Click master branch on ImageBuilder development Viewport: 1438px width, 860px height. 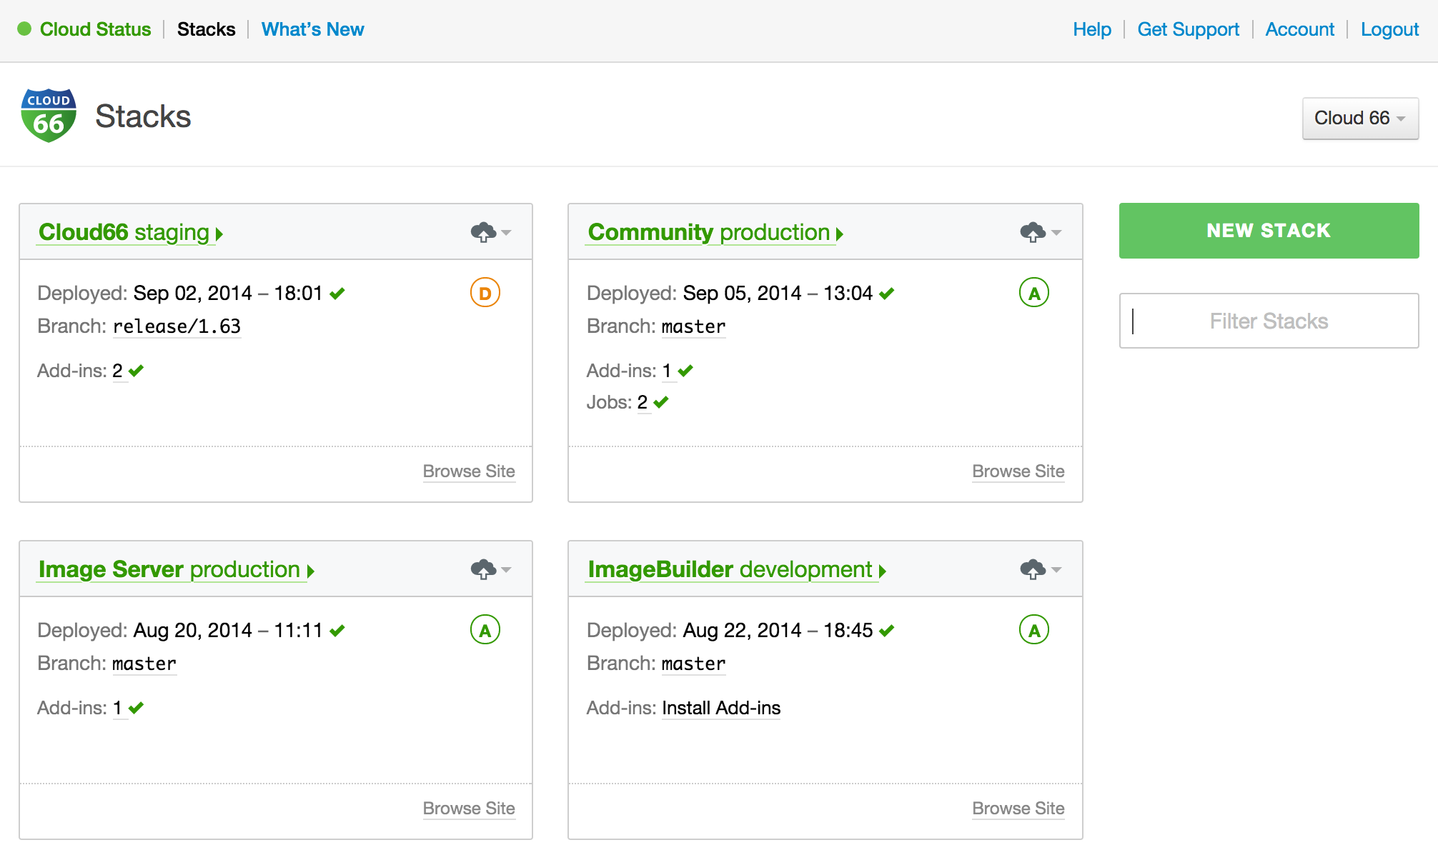pyautogui.click(x=693, y=664)
